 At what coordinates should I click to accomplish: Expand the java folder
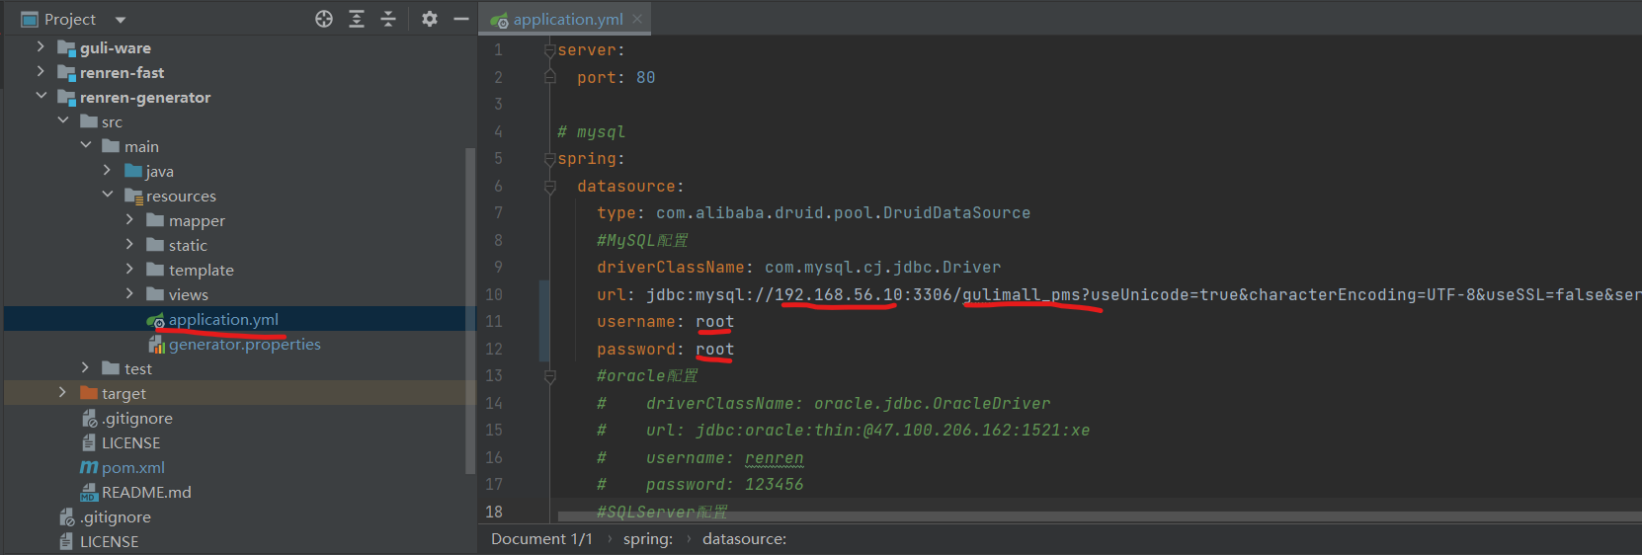pos(108,170)
